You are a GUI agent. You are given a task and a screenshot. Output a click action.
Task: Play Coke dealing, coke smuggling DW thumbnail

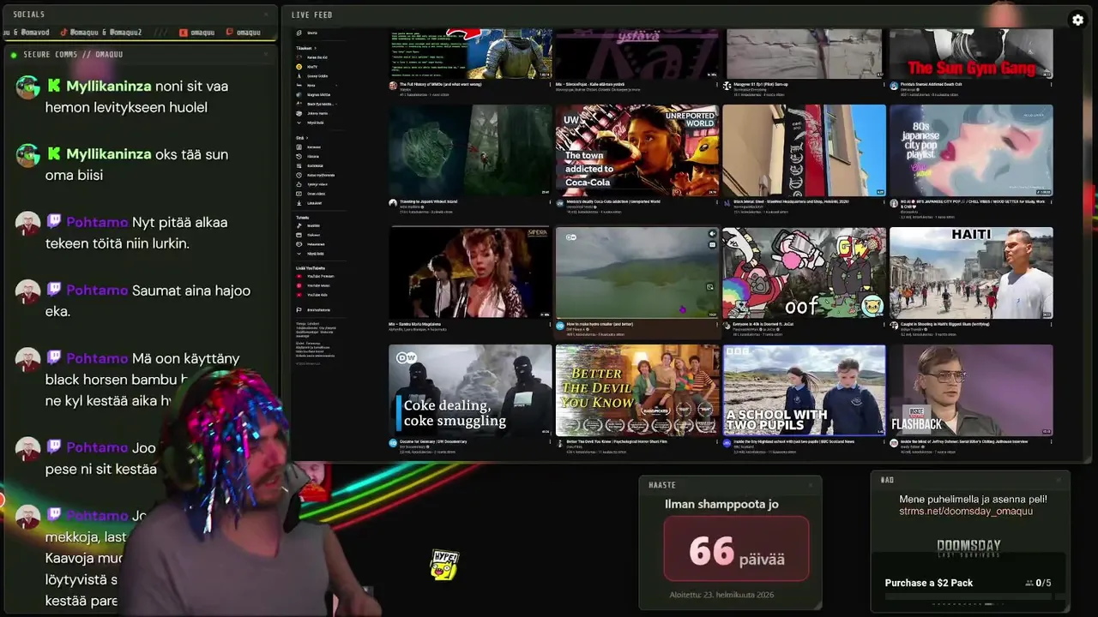[470, 391]
